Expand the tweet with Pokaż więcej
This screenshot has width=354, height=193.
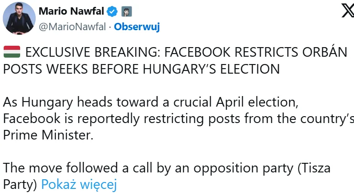pos(79,184)
